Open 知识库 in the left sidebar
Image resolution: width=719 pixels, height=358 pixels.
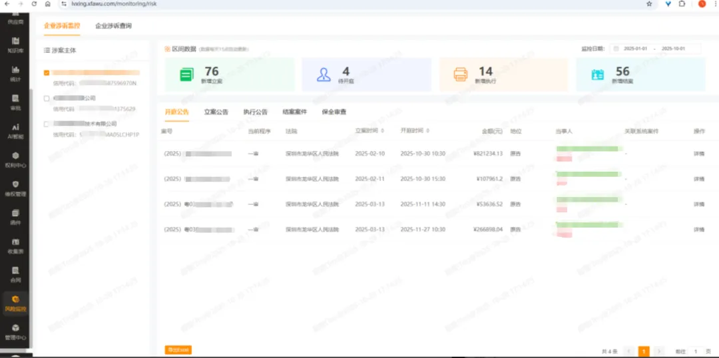(15, 45)
